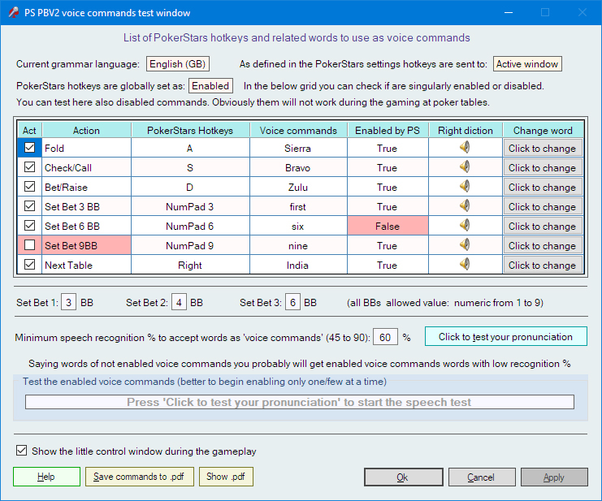Click the Act column header
Screen dimensions: 602x501
(29, 131)
